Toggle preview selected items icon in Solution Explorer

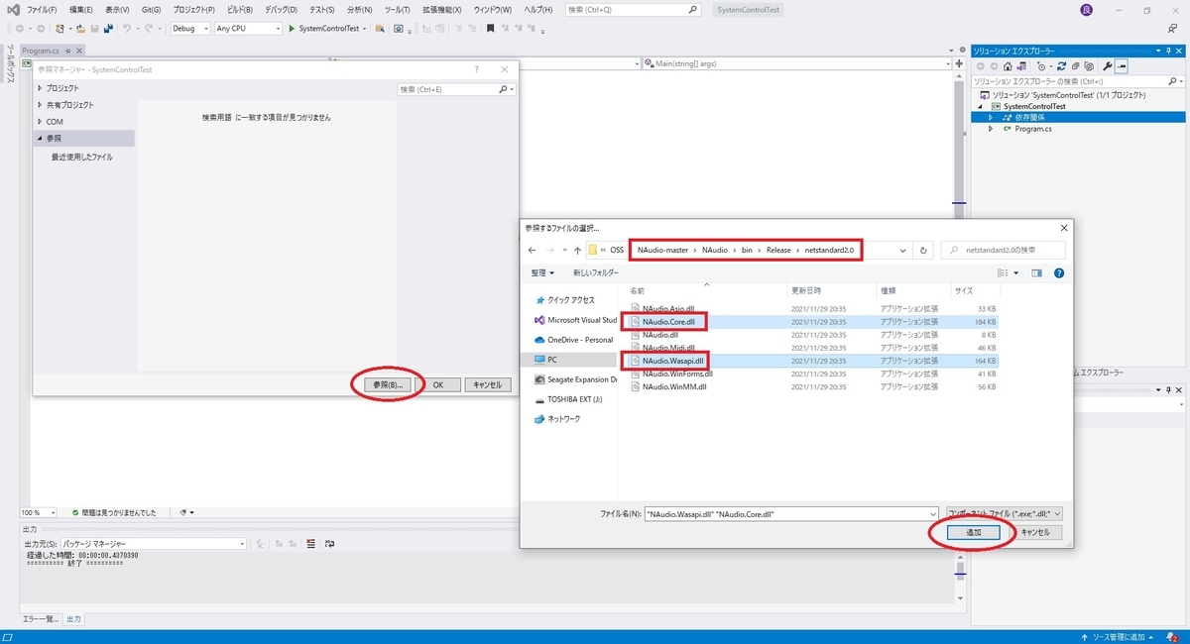[1122, 66]
